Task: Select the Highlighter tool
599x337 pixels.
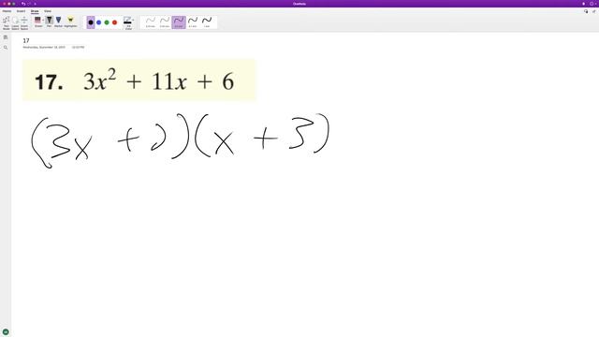Action: 70,22
